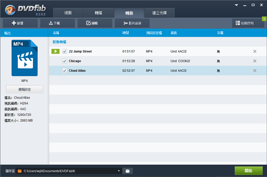Click Und COOK/2 audio for Chicago
Viewport: 267px width, 177px height.
click(x=180, y=61)
